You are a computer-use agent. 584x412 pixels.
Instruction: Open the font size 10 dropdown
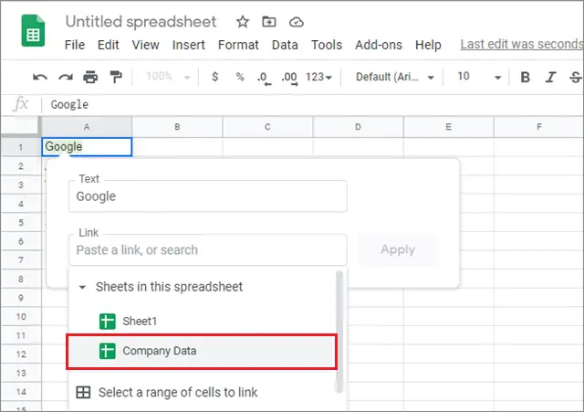click(479, 77)
